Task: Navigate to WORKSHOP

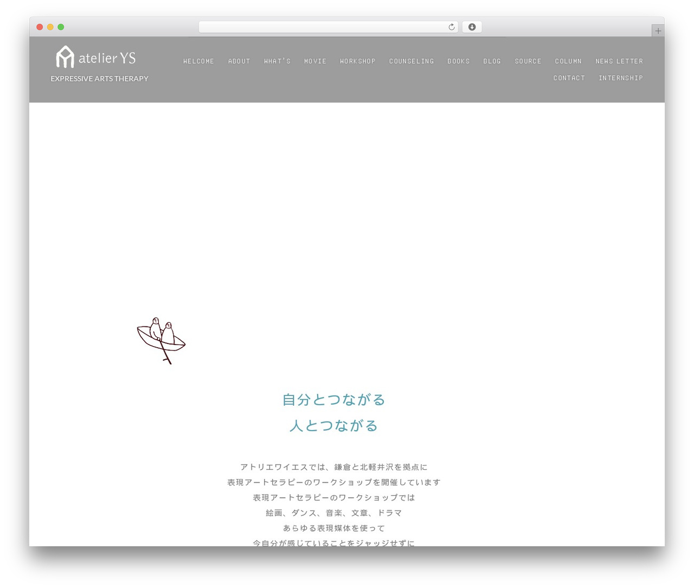Action: pos(358,61)
